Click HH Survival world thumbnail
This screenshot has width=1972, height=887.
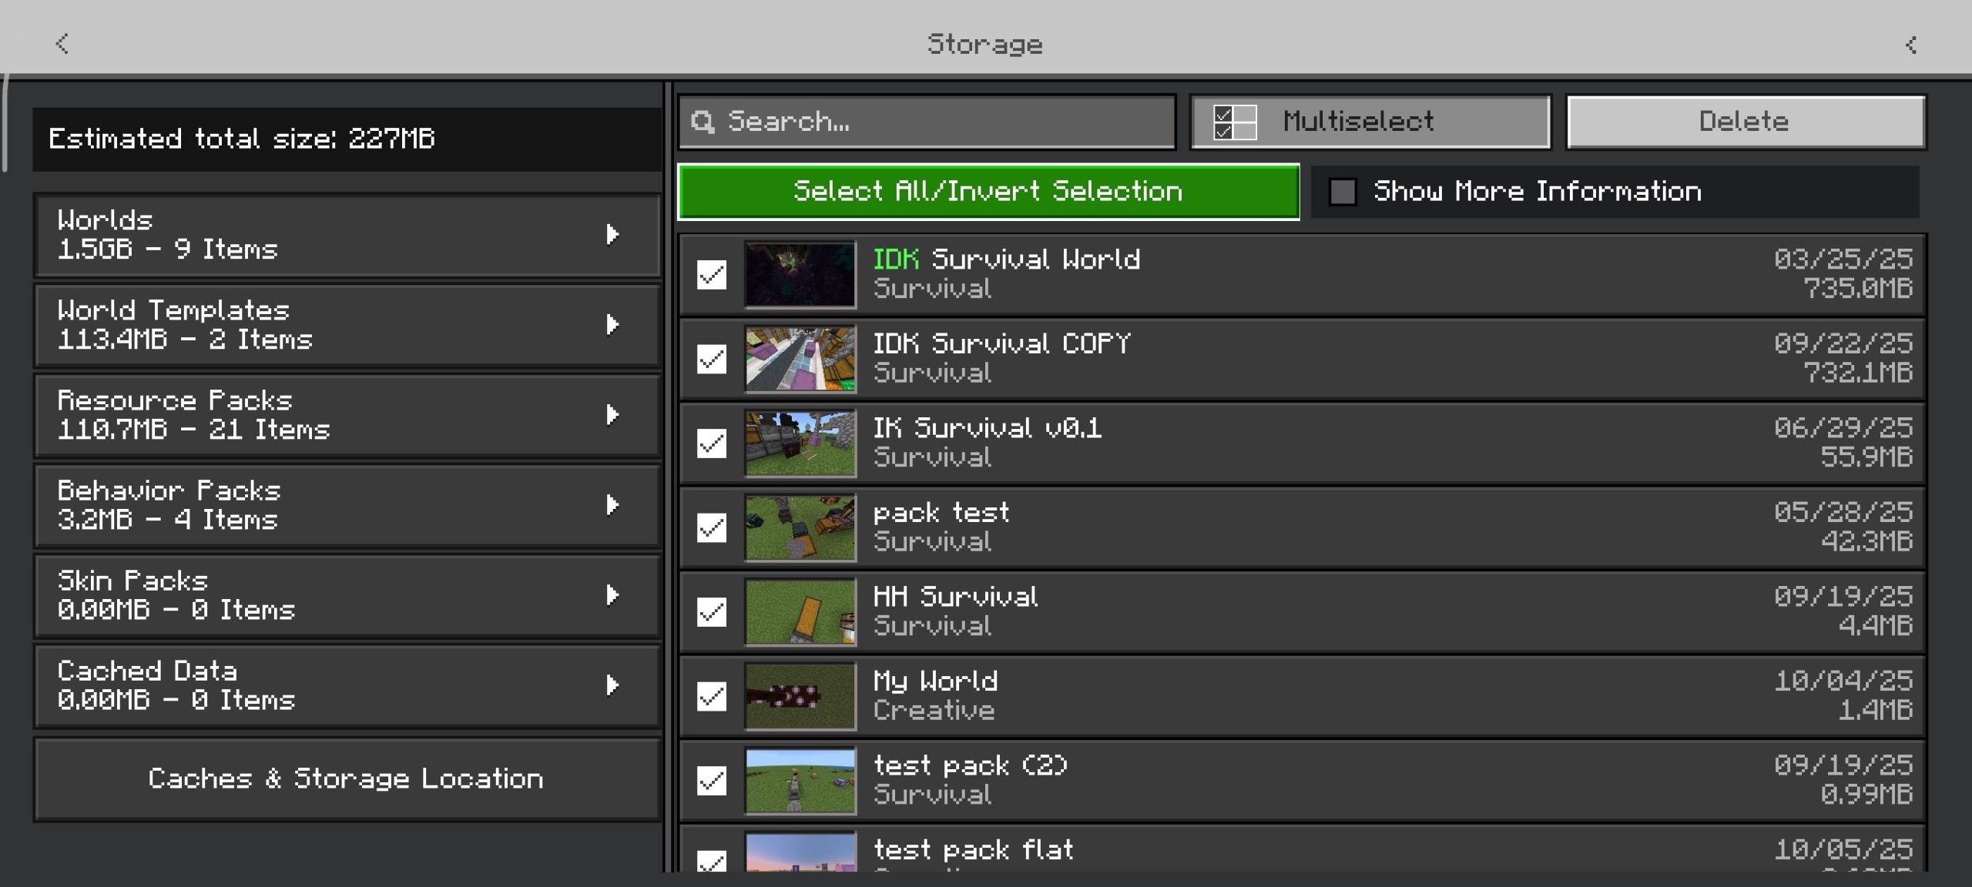(x=800, y=612)
